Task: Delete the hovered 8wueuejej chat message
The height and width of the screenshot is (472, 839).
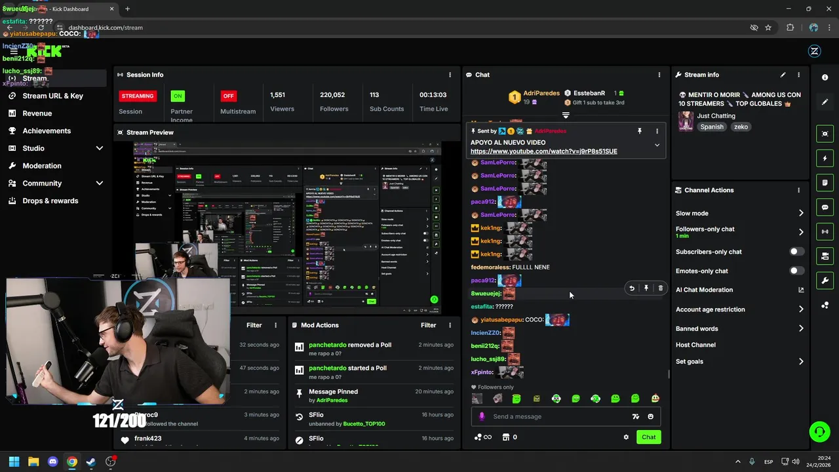Action: (660, 288)
